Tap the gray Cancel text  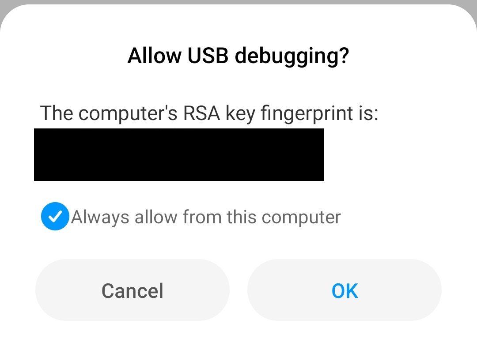(132, 291)
